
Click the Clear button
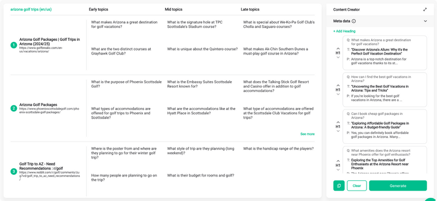tap(357, 186)
